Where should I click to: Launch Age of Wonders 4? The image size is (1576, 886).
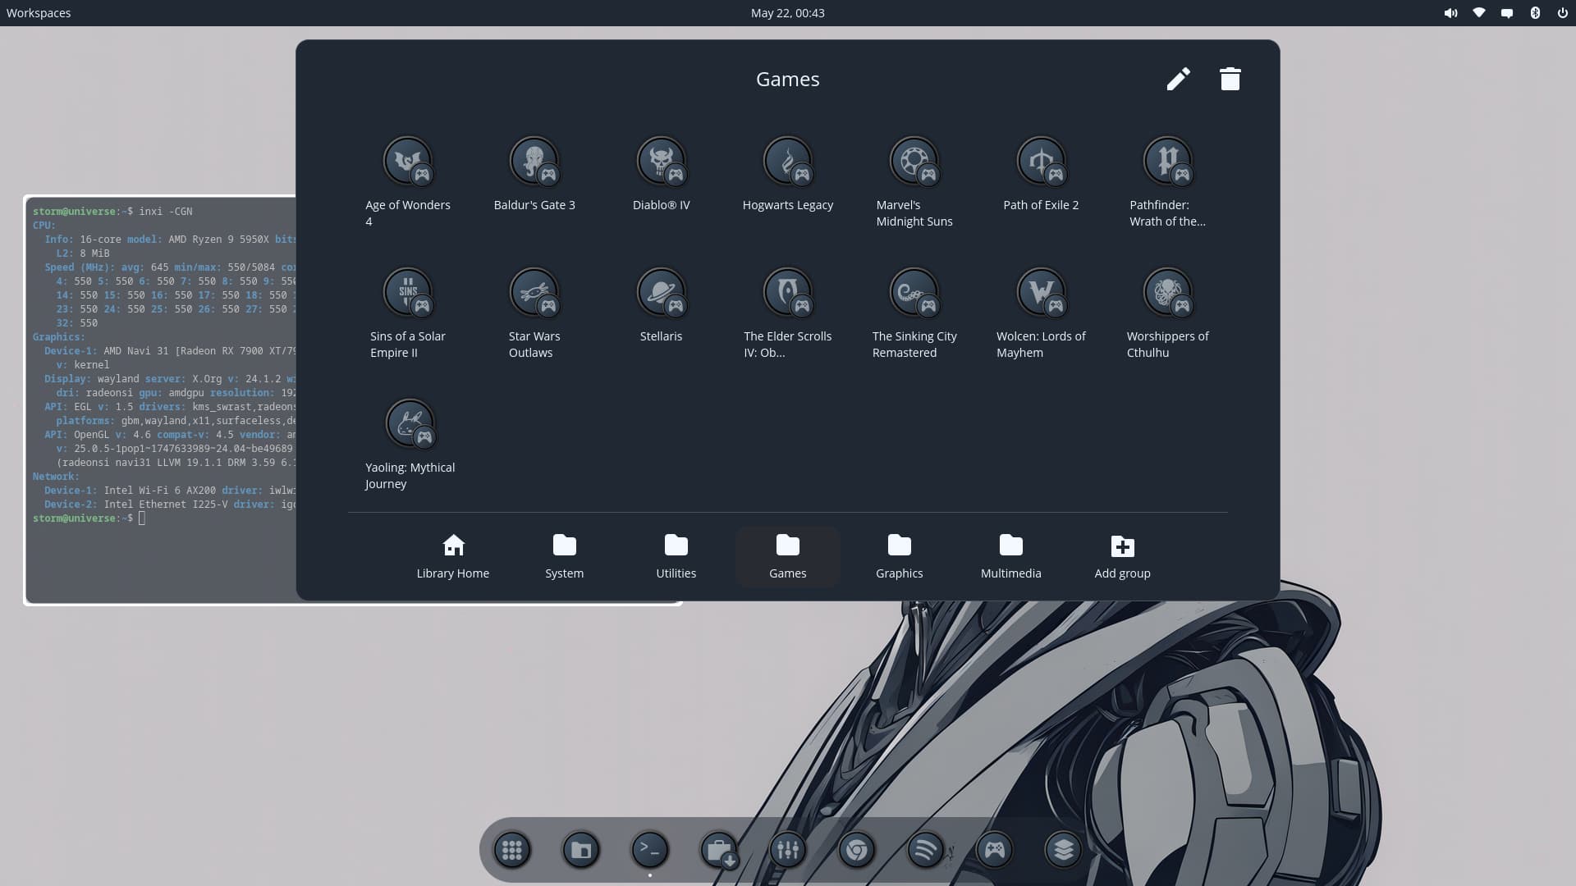[408, 162]
